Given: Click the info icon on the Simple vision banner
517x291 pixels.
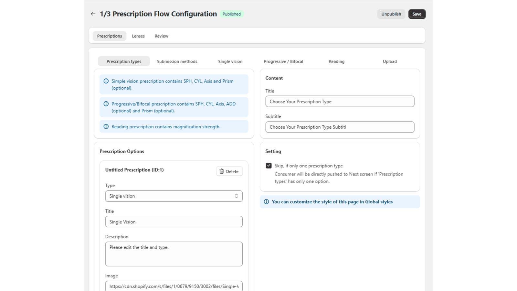Looking at the screenshot, I should tap(106, 81).
